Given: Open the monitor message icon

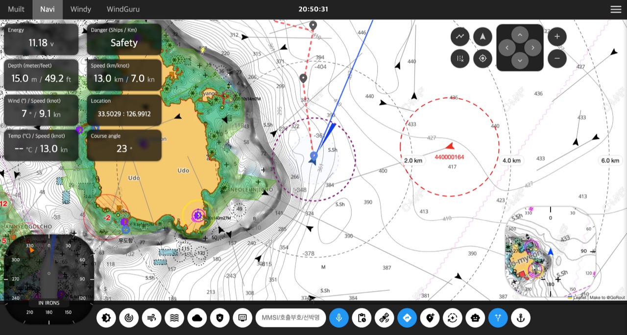Looking at the screenshot, I should tap(242, 318).
